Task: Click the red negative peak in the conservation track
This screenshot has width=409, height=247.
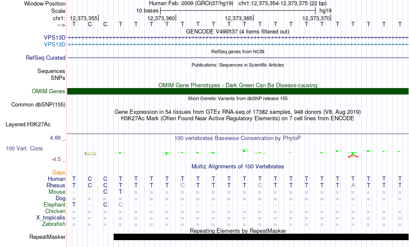Action: 353,156
